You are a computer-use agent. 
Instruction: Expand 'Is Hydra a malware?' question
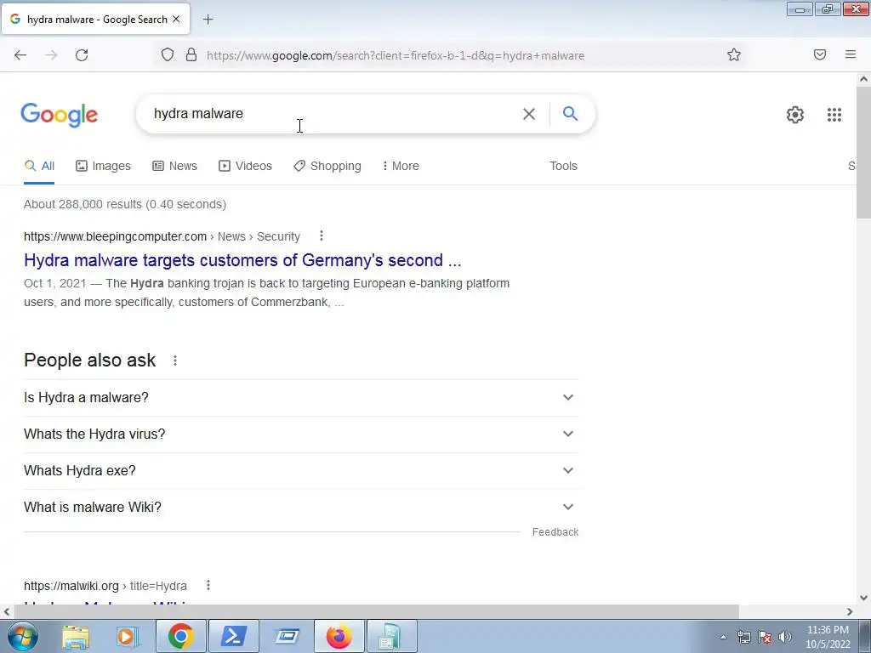point(300,398)
